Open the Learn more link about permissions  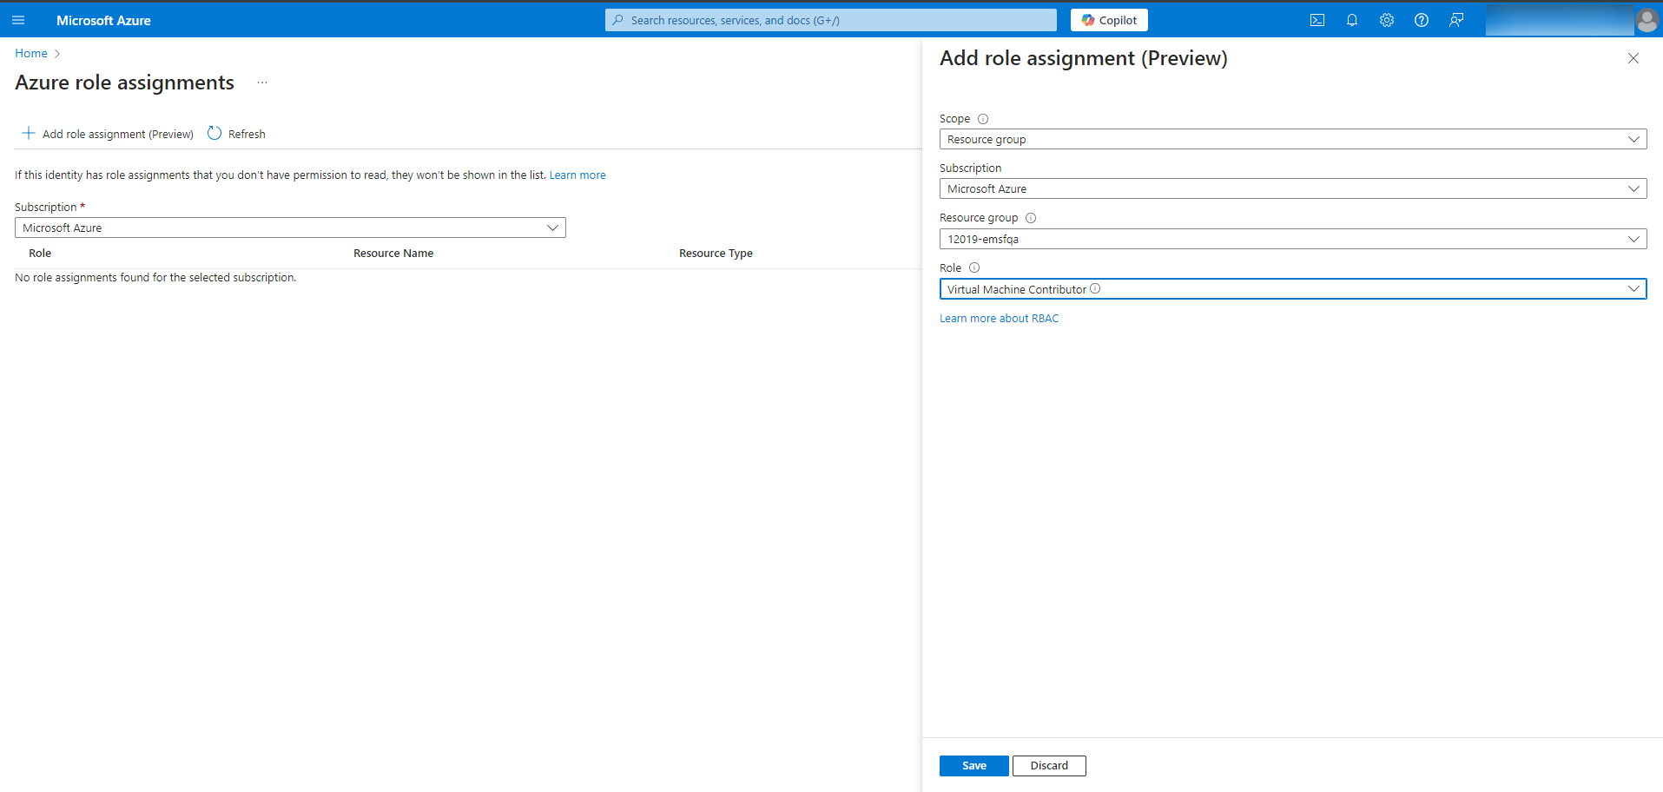click(x=577, y=175)
